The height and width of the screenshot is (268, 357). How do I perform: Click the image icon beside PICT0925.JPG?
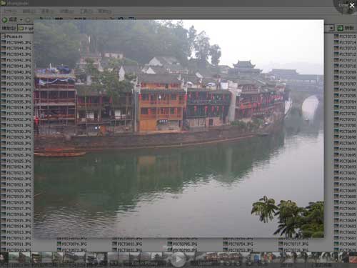tap(4, 161)
